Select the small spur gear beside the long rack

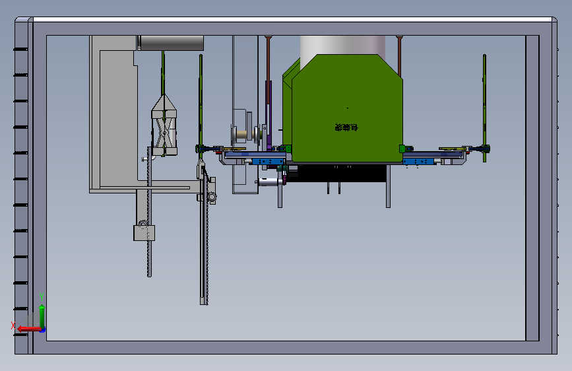pyautogui.click(x=212, y=197)
